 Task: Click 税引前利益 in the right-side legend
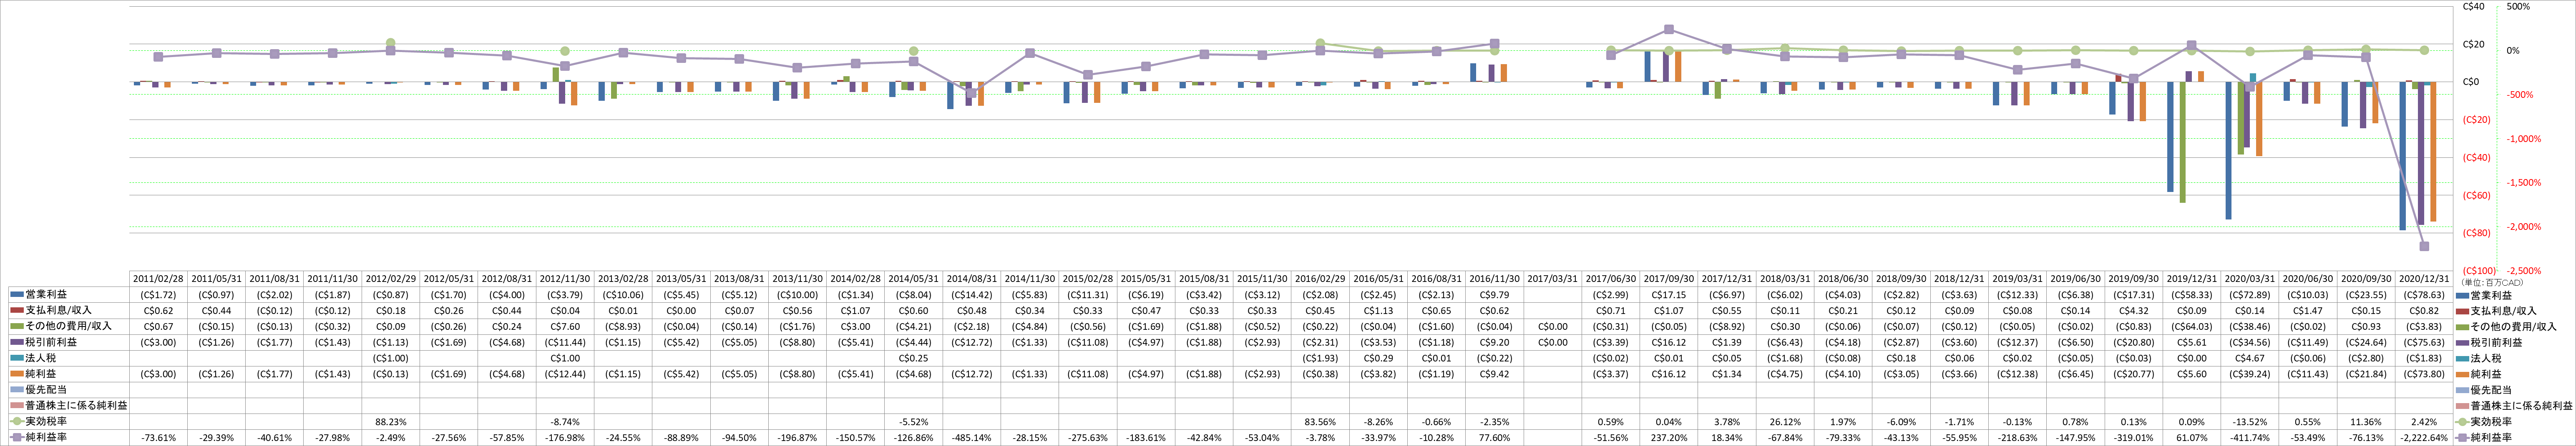point(2496,342)
